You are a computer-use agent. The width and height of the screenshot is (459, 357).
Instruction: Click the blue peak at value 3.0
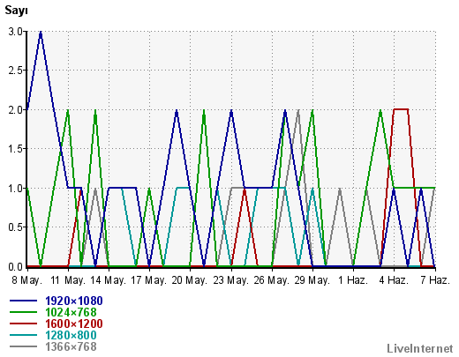click(x=41, y=32)
